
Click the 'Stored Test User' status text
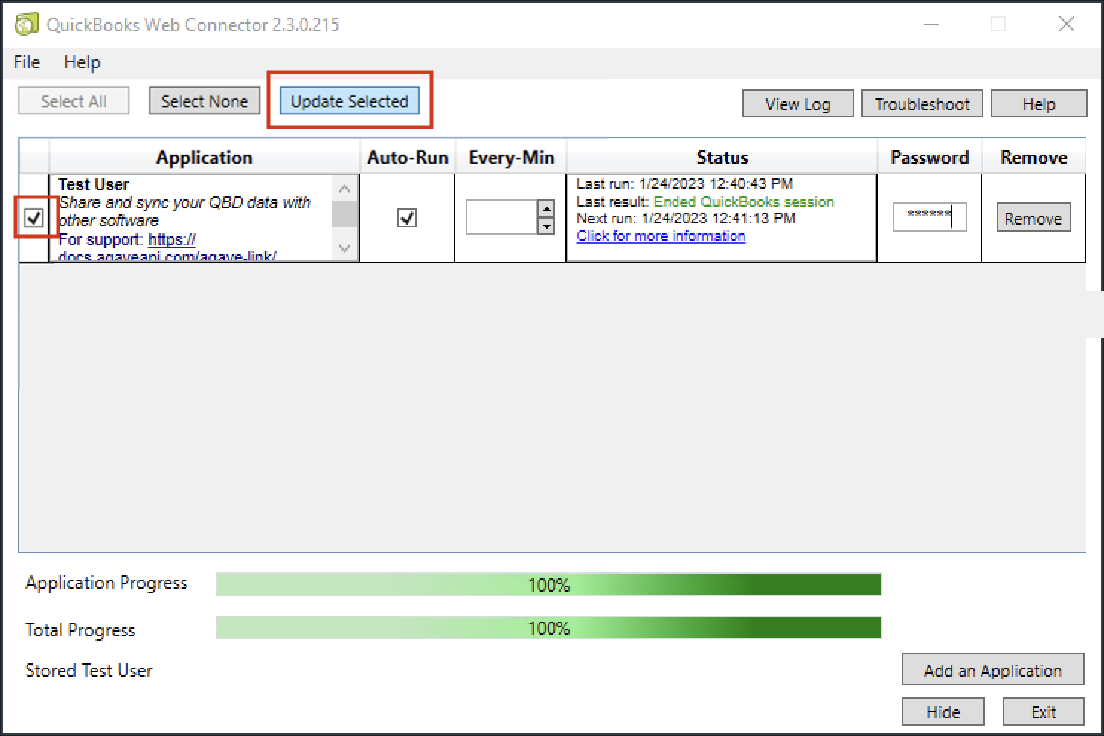click(89, 671)
